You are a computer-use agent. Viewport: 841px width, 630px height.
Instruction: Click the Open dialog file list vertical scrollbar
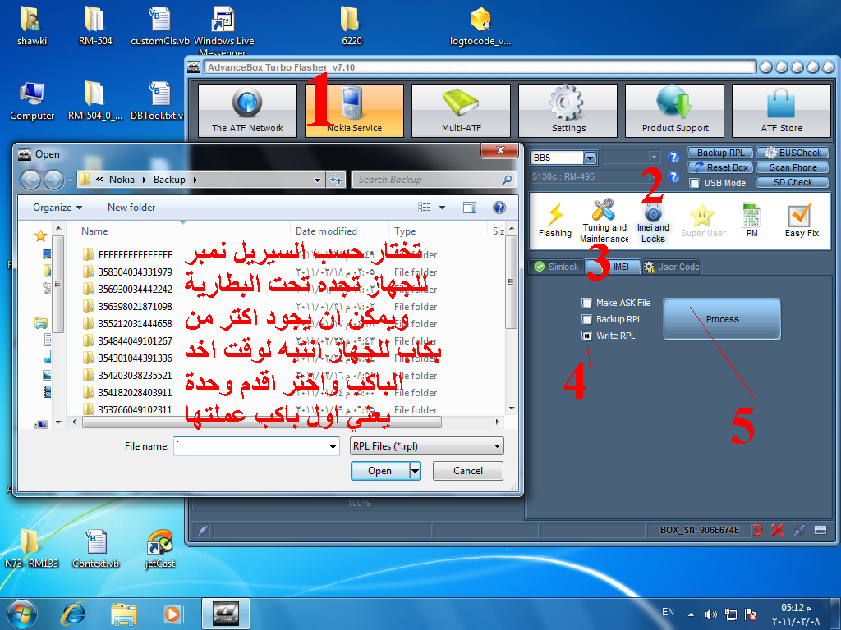[512, 281]
